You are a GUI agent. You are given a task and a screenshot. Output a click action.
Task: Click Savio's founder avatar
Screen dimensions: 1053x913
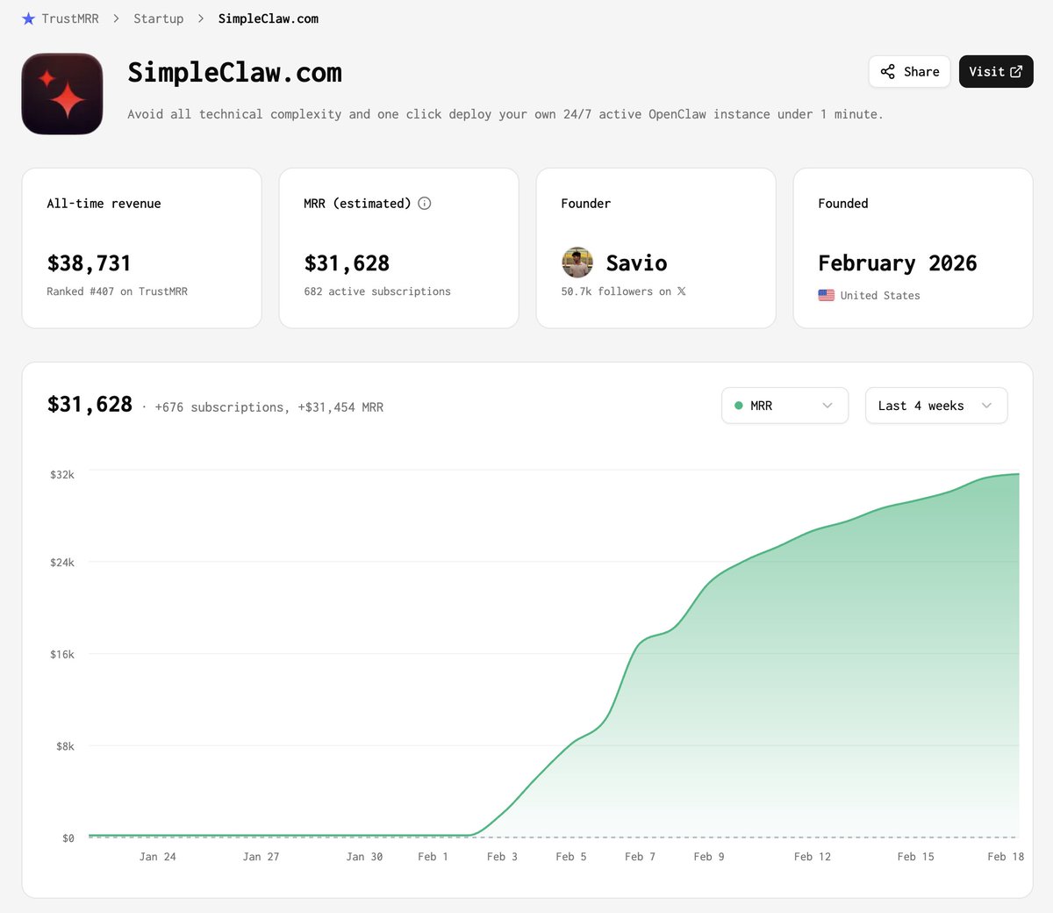pyautogui.click(x=577, y=262)
